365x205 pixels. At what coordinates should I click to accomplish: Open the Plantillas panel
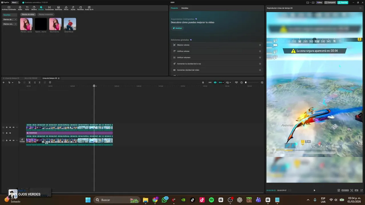click(80, 8)
